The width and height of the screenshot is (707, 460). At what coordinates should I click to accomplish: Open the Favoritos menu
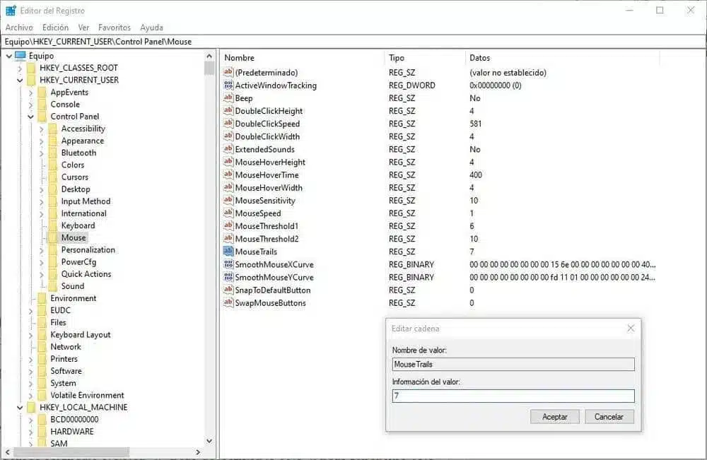pyautogui.click(x=115, y=28)
